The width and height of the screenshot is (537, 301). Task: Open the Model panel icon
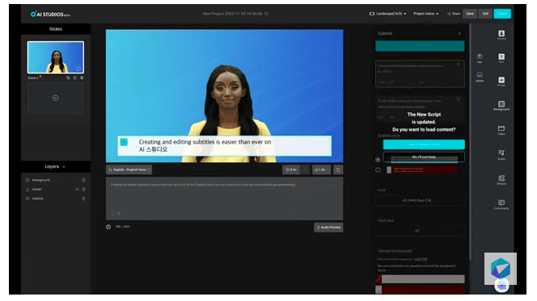point(501,35)
